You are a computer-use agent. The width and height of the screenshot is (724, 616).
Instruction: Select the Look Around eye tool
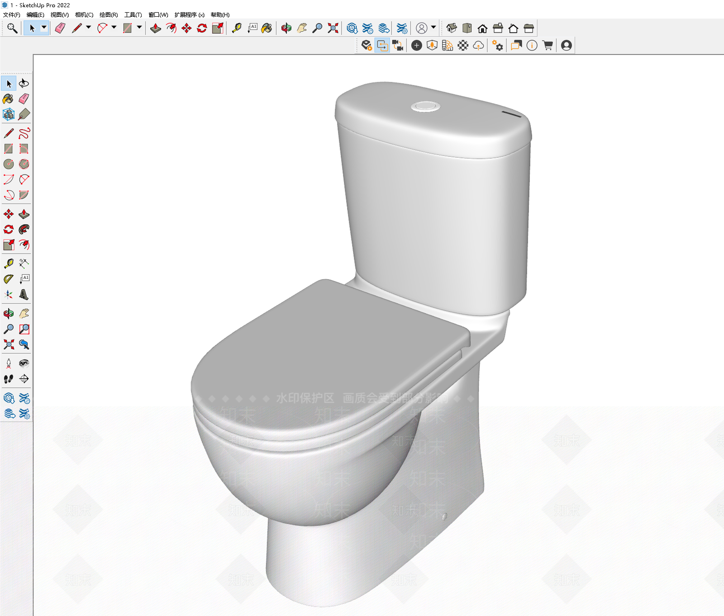[24, 363]
